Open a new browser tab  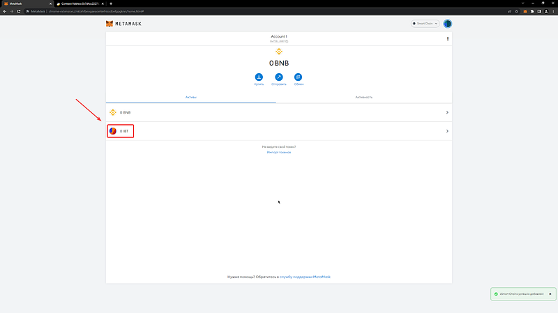[111, 3]
